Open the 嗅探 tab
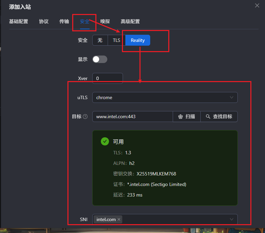The height and width of the screenshot is (233, 265). tap(105, 21)
